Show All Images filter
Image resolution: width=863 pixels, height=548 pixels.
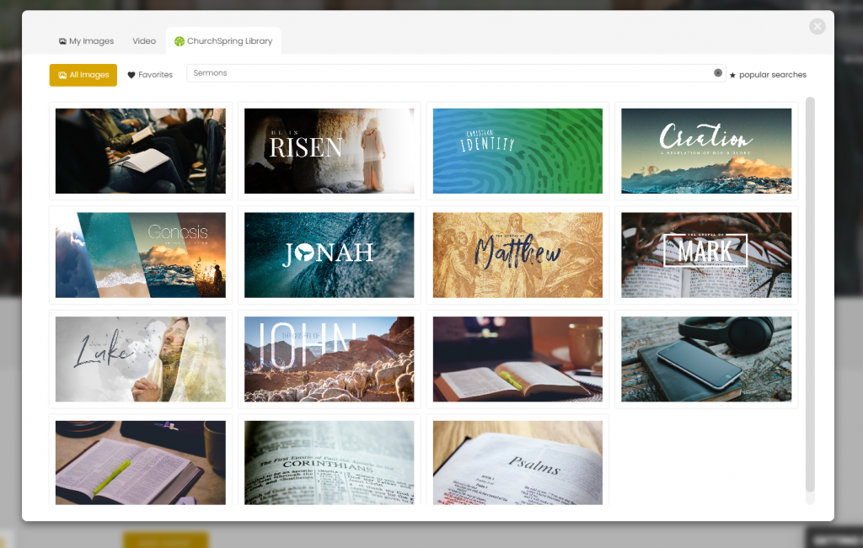pyautogui.click(x=83, y=75)
